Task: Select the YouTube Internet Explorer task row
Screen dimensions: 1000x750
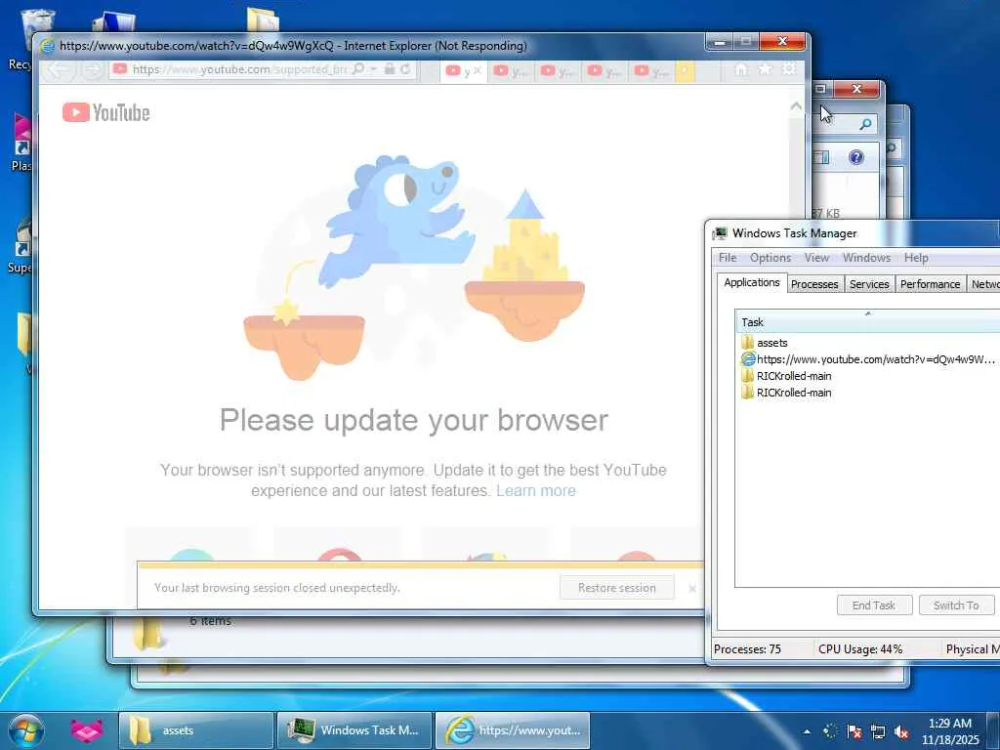Action: pyautogui.click(x=867, y=359)
